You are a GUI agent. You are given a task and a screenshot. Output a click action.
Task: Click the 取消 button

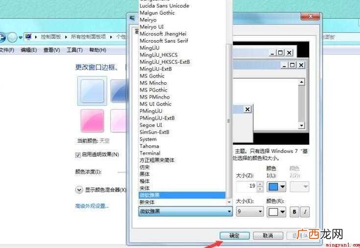coord(268,236)
